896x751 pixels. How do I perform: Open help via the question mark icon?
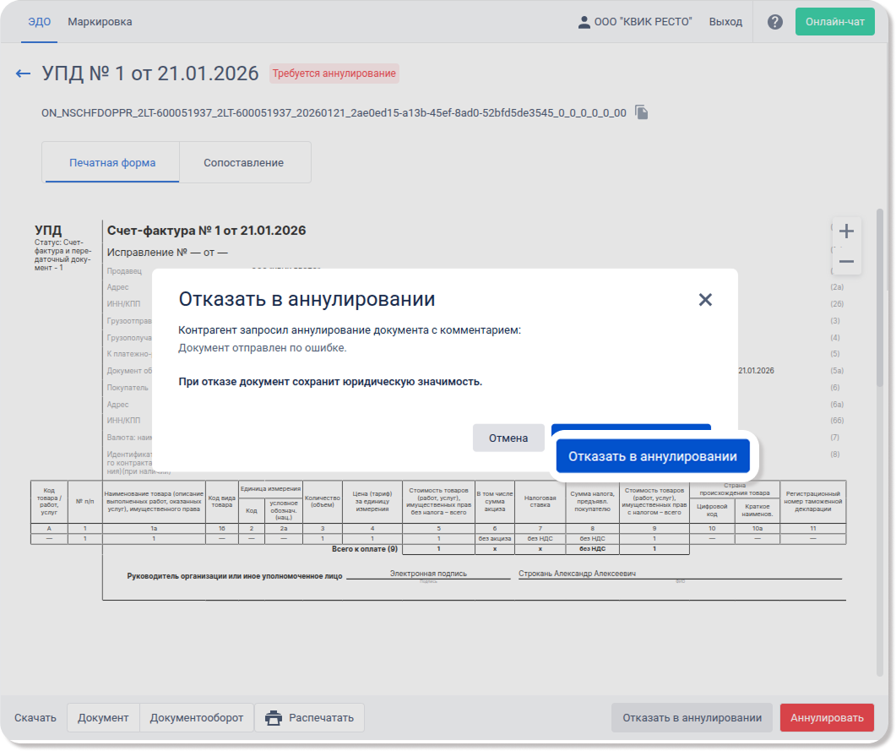774,22
